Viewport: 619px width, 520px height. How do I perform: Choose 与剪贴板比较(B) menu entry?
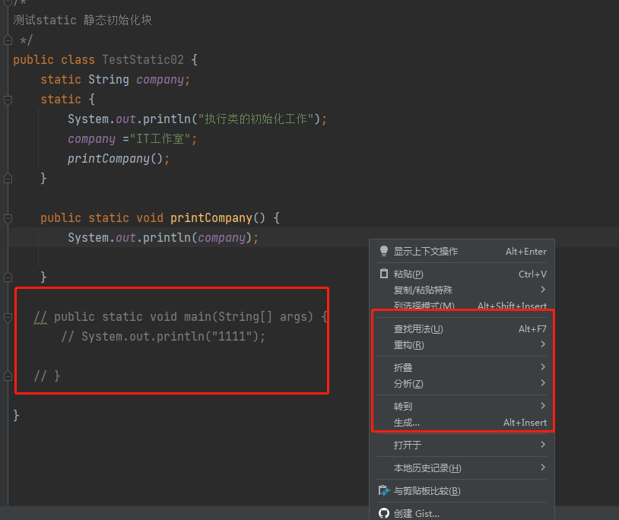[x=462, y=491]
